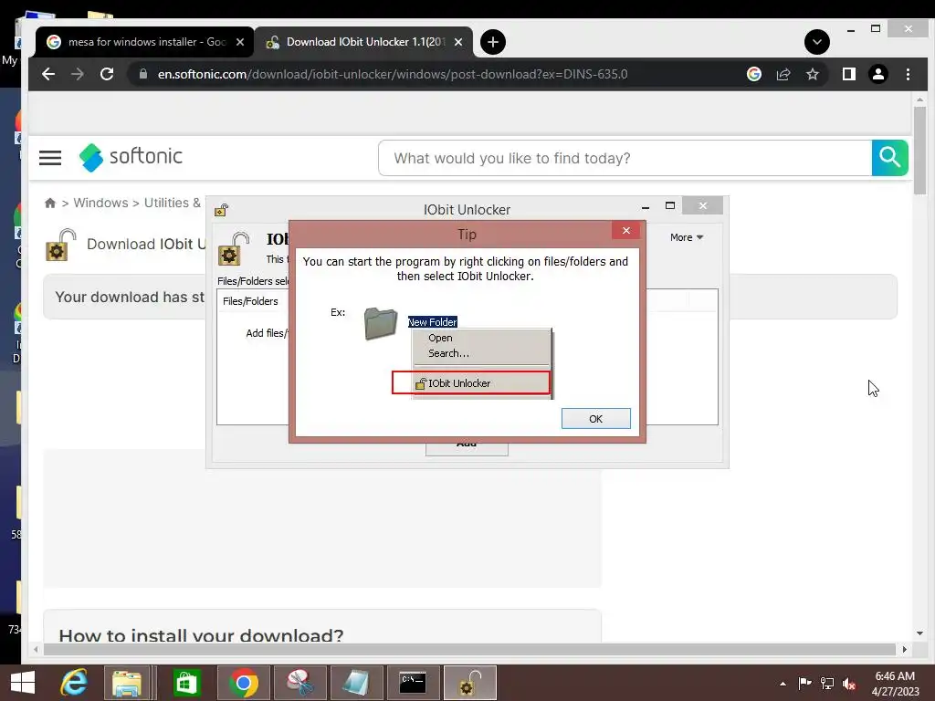Close the Download IObit Unlocker tab
Image resolution: width=935 pixels, height=701 pixels.
click(x=458, y=42)
